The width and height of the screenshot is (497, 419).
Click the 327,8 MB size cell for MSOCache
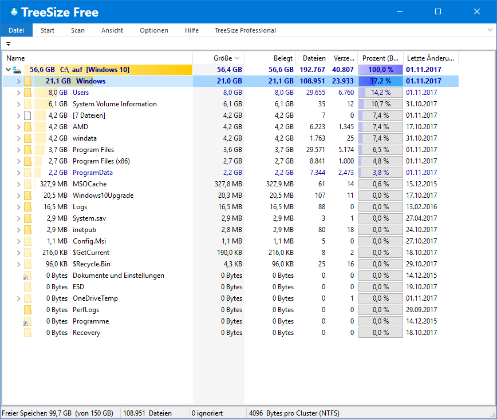coord(228,184)
